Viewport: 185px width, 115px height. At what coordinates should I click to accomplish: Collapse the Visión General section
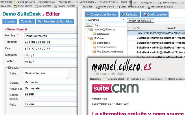pos(5,29)
